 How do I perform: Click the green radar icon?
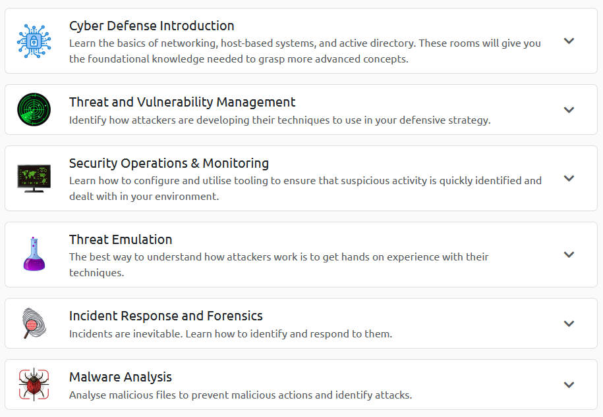tap(34, 109)
